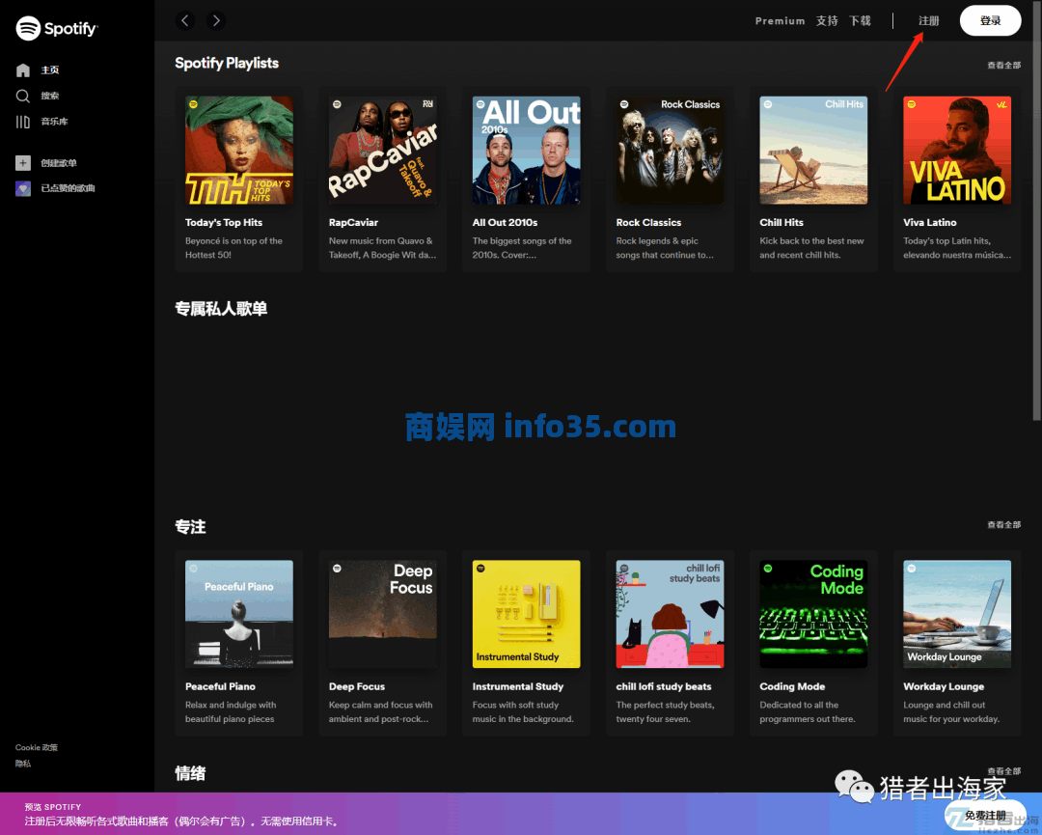This screenshot has width=1042, height=835.
Task: Click the 'Viva Latino' title text
Action: point(930,223)
